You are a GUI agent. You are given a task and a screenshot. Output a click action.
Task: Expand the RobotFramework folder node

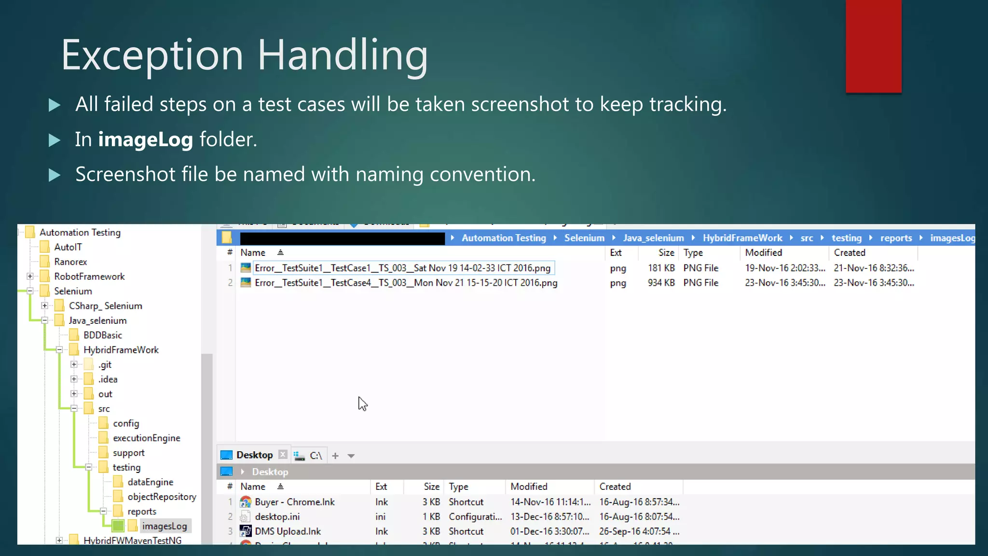(30, 277)
